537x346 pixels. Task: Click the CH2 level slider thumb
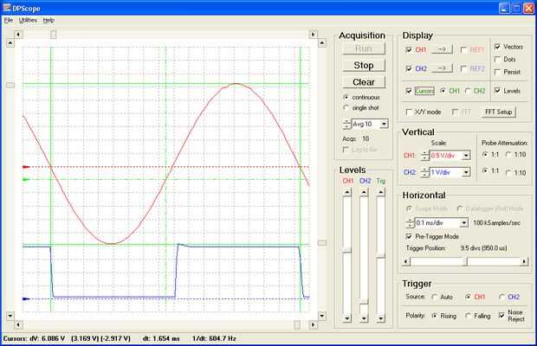click(x=364, y=302)
